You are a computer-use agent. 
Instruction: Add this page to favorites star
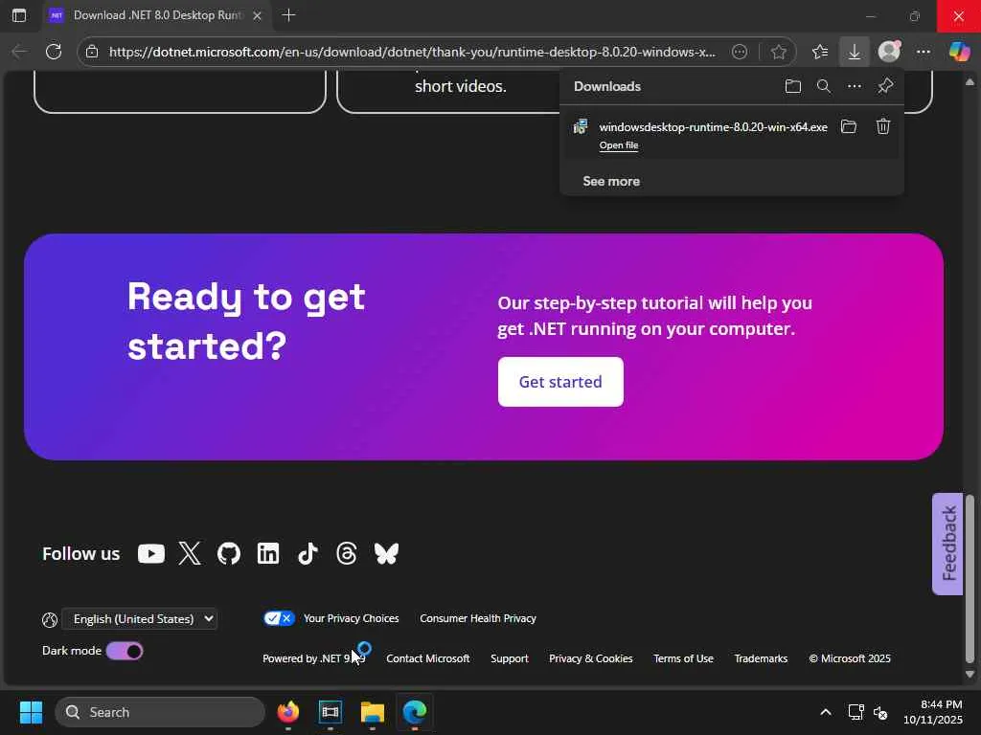(x=778, y=52)
